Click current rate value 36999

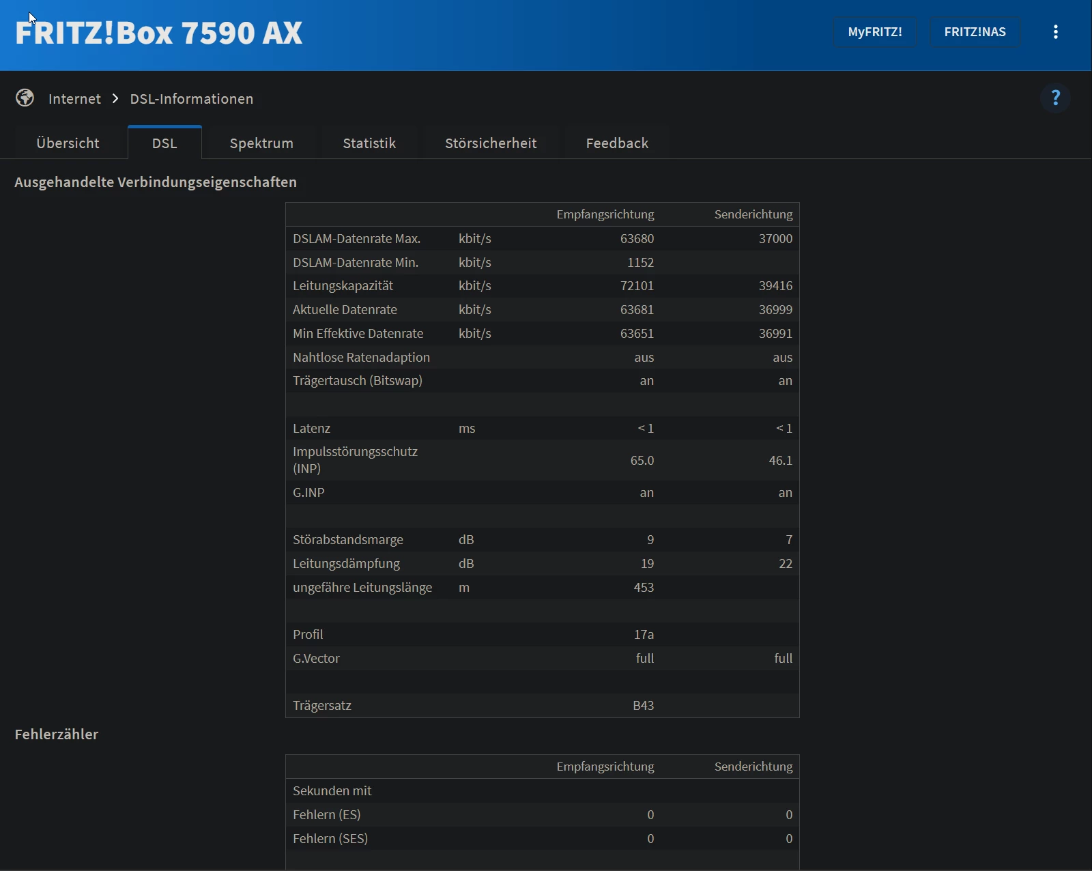coord(775,310)
